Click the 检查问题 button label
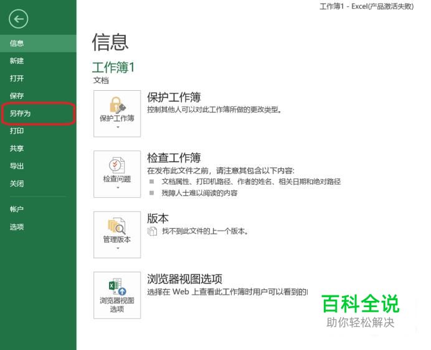The width and height of the screenshot is (431, 350). 117,179
